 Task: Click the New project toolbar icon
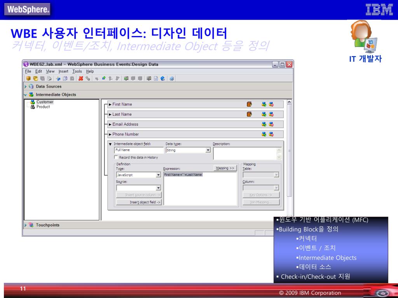tap(28, 78)
